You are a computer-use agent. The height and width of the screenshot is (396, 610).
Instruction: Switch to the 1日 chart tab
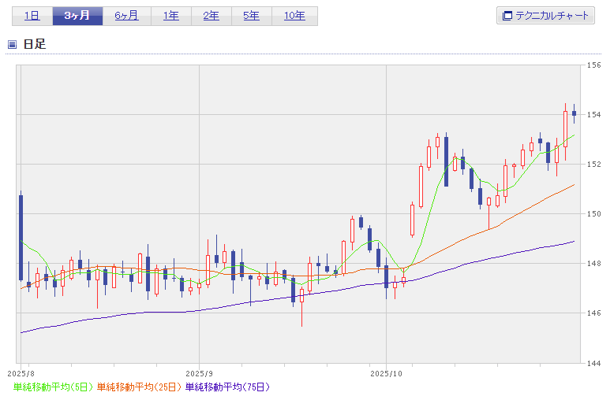[32, 16]
